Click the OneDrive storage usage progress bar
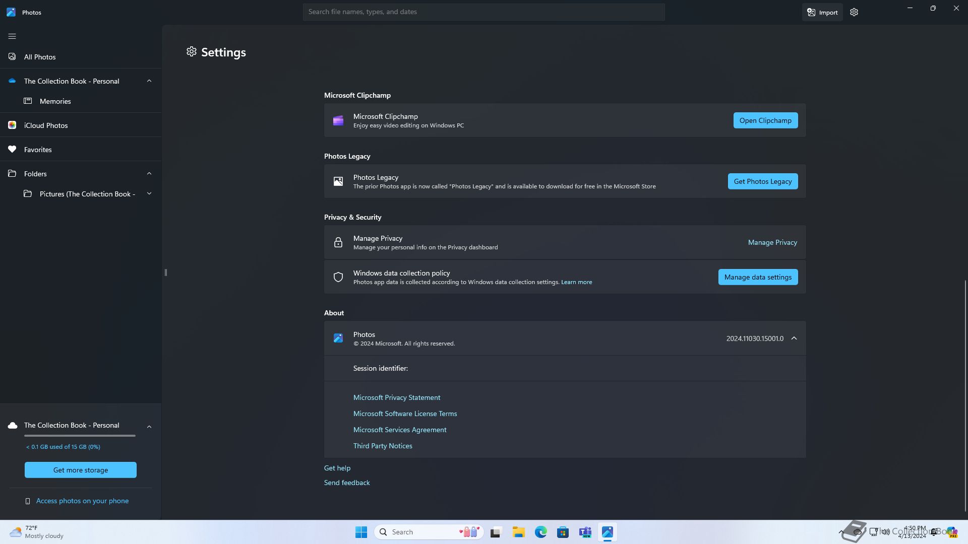 pos(80,436)
